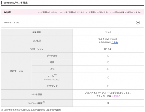Screen dimensions: 145x112
Task: Click the ご利用いただけます legend entry
Action: tap(48, 12)
